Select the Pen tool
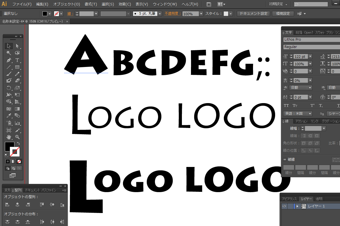Image resolution: width=340 pixels, height=226 pixels. pos(9,60)
